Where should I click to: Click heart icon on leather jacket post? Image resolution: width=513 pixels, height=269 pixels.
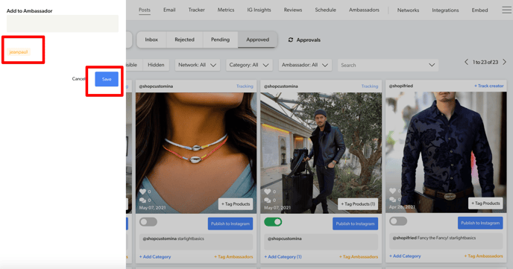(x=268, y=192)
